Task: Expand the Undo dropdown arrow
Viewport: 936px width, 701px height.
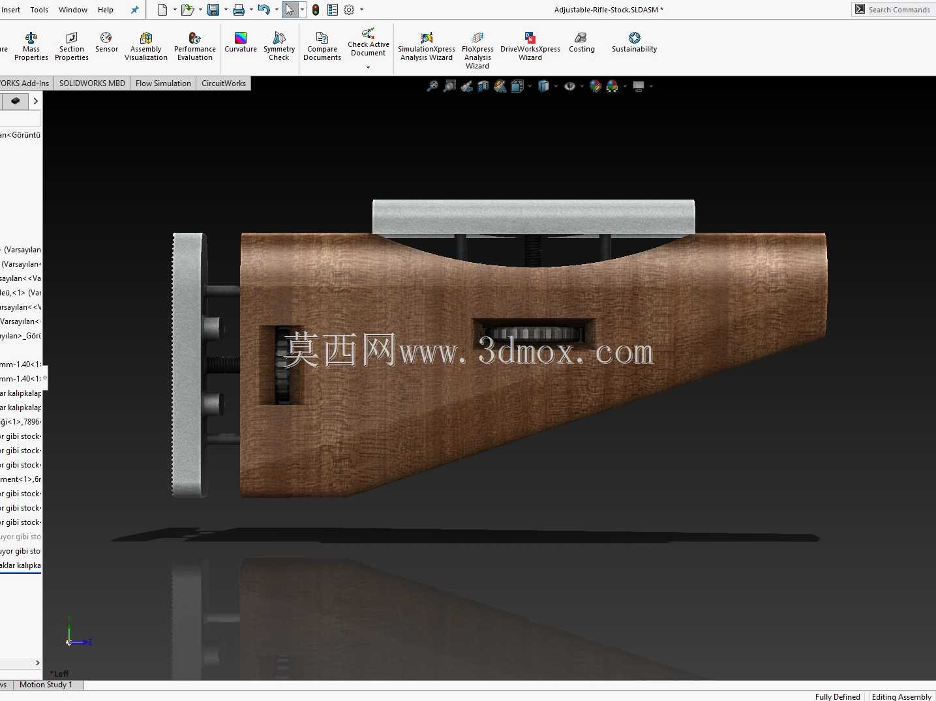Action: (x=277, y=10)
